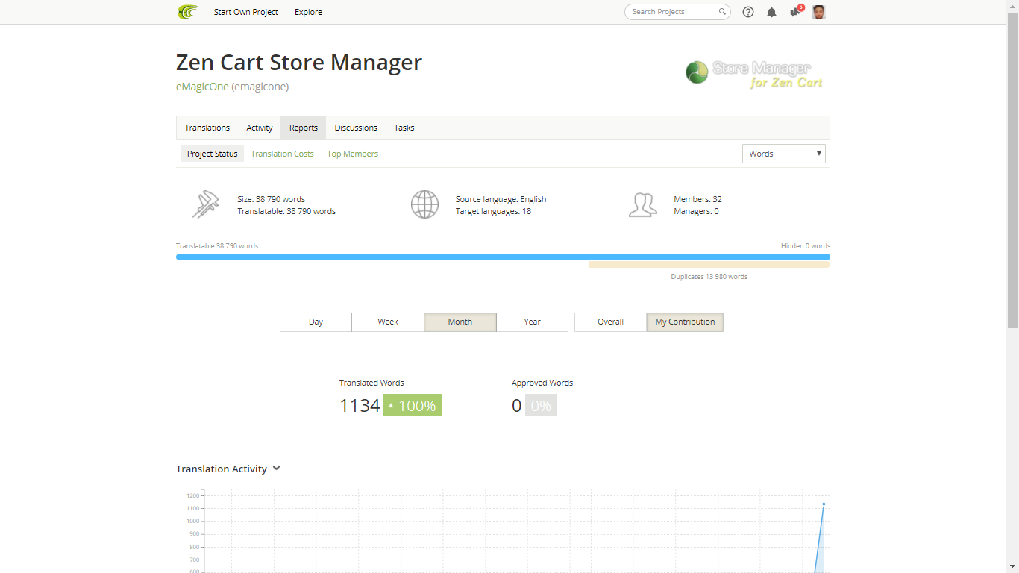Follow the eMagicOne owner link
This screenshot has height=573, width=1019.
202,87
